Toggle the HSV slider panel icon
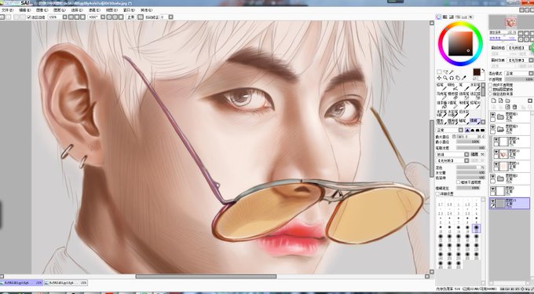Viewport: 534px width, 294px height. 452,17
